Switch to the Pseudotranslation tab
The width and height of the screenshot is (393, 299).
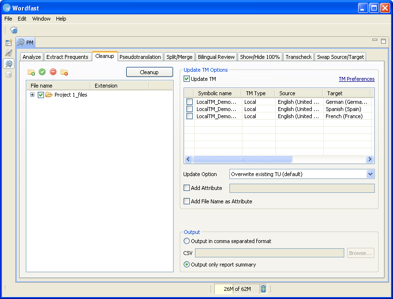point(140,57)
